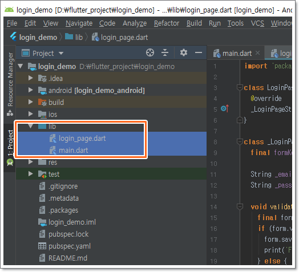The width and height of the screenshot is (299, 272).
Task: Open the Build menu
Action: click(x=194, y=23)
